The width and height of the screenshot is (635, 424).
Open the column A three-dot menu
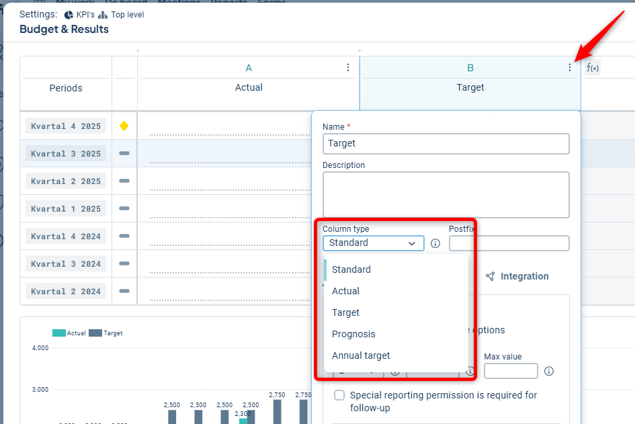point(348,67)
